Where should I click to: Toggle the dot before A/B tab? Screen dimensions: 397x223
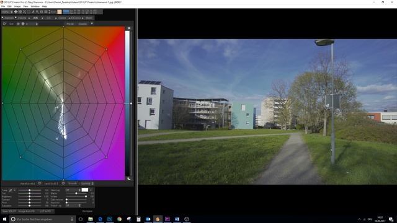pos(29,18)
